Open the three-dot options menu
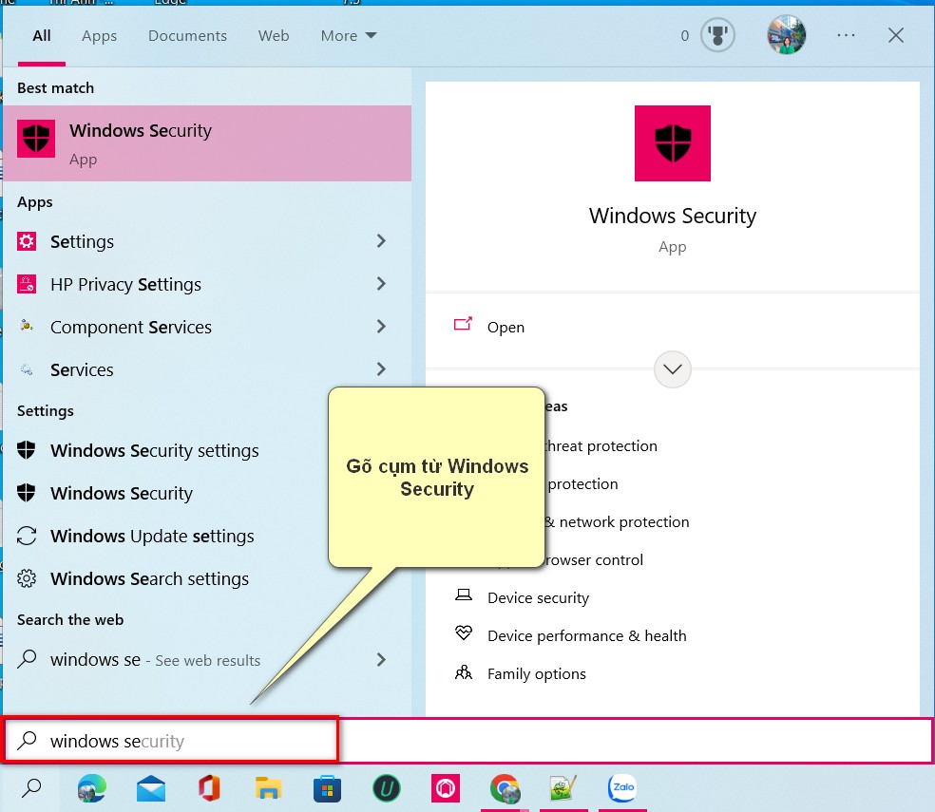The height and width of the screenshot is (812, 935). pyautogui.click(x=846, y=36)
